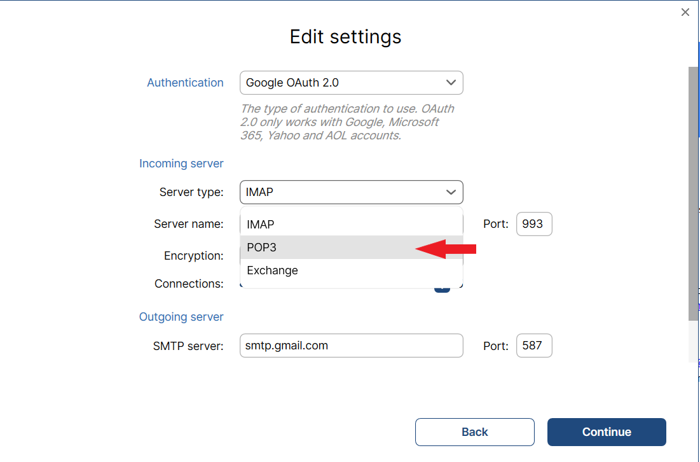Collapse the Server type dropdown chevron

click(x=451, y=192)
